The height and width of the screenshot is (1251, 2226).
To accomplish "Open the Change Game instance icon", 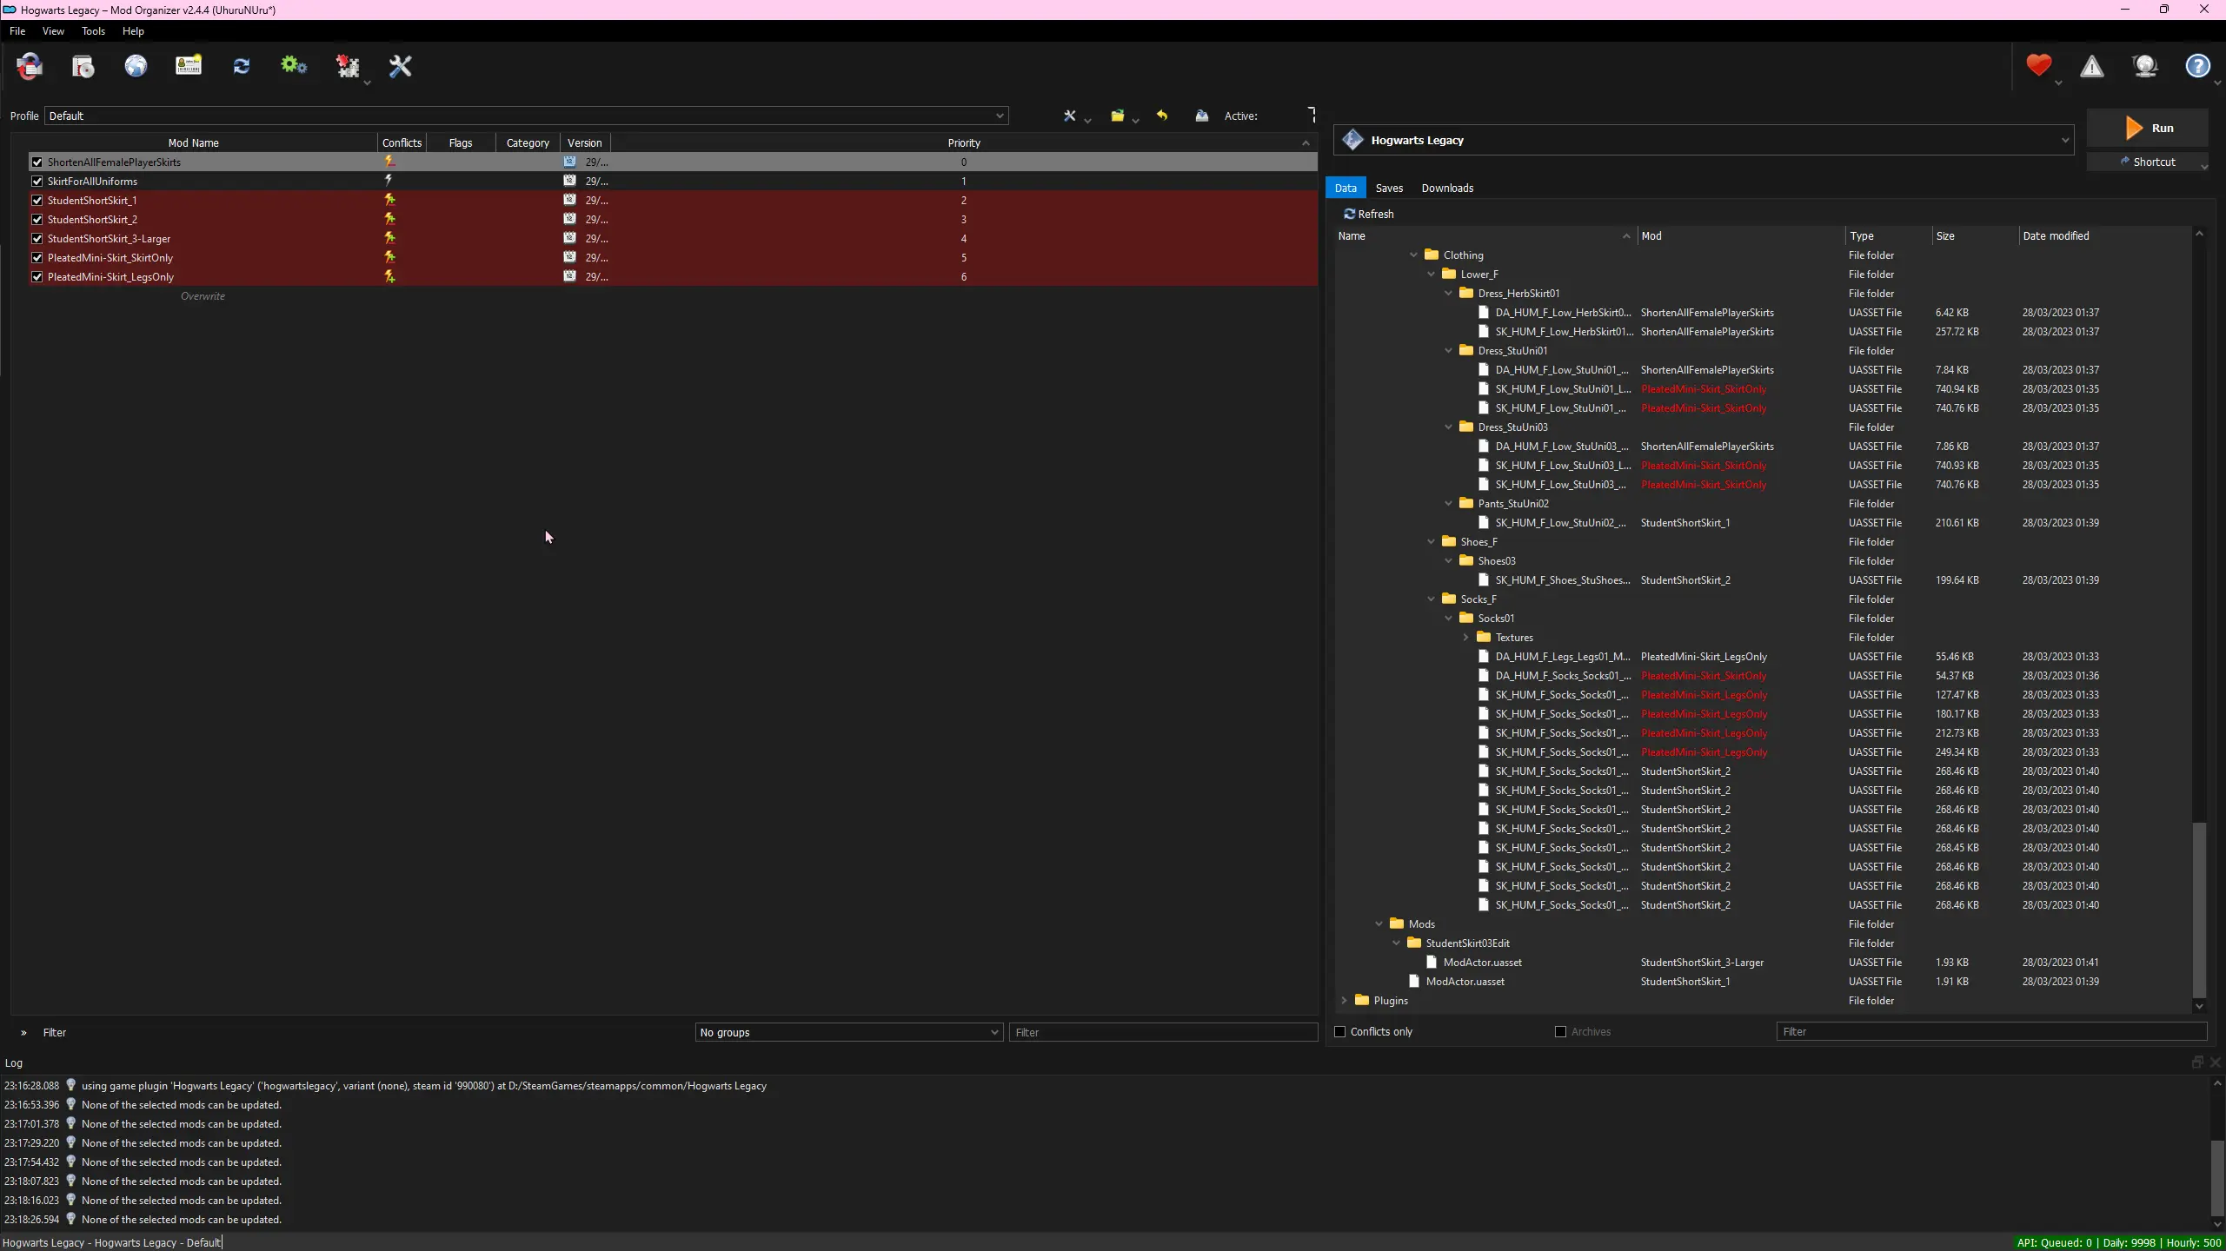I will [30, 66].
